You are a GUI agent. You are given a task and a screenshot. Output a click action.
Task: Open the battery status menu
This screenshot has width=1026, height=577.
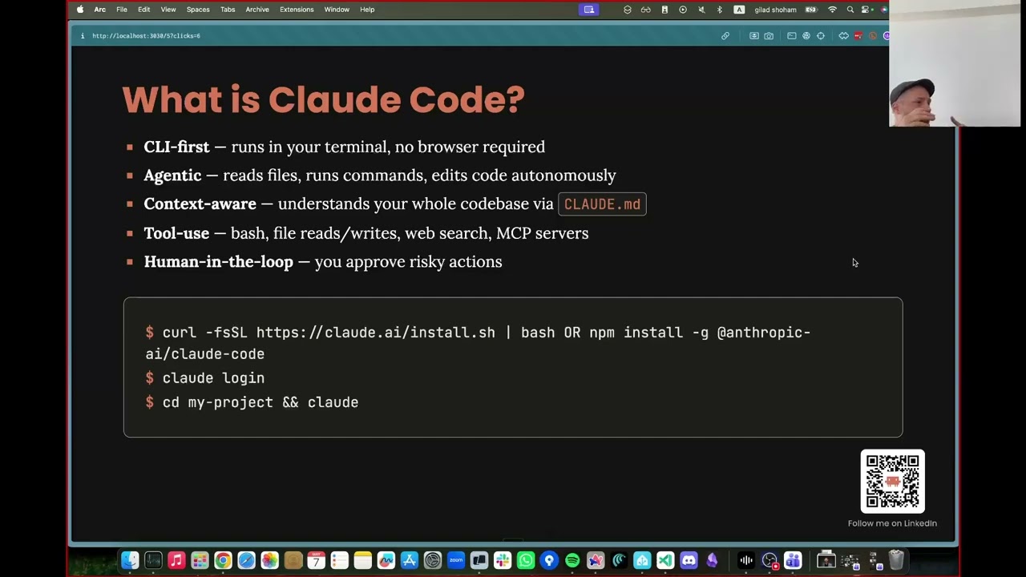811,10
